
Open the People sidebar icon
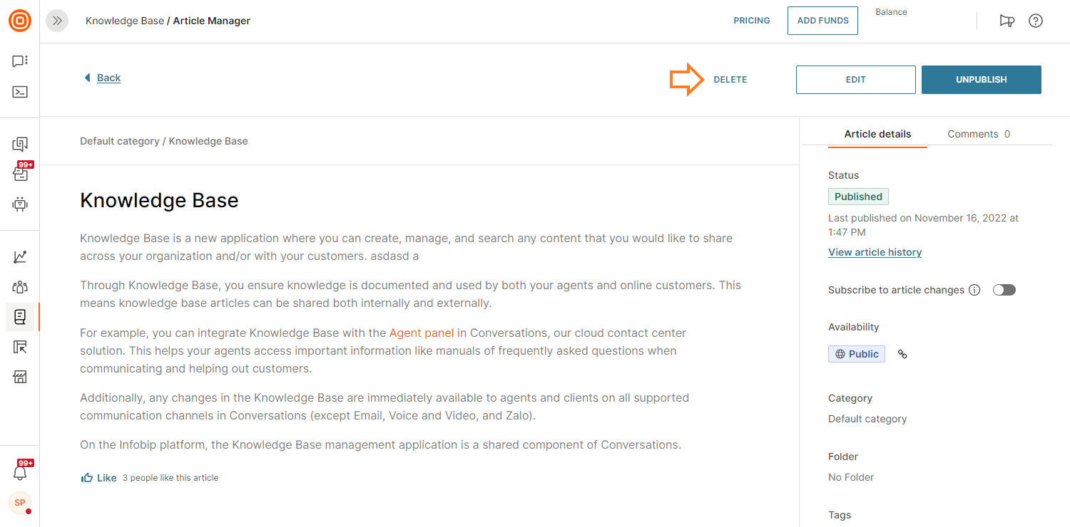[x=20, y=287]
